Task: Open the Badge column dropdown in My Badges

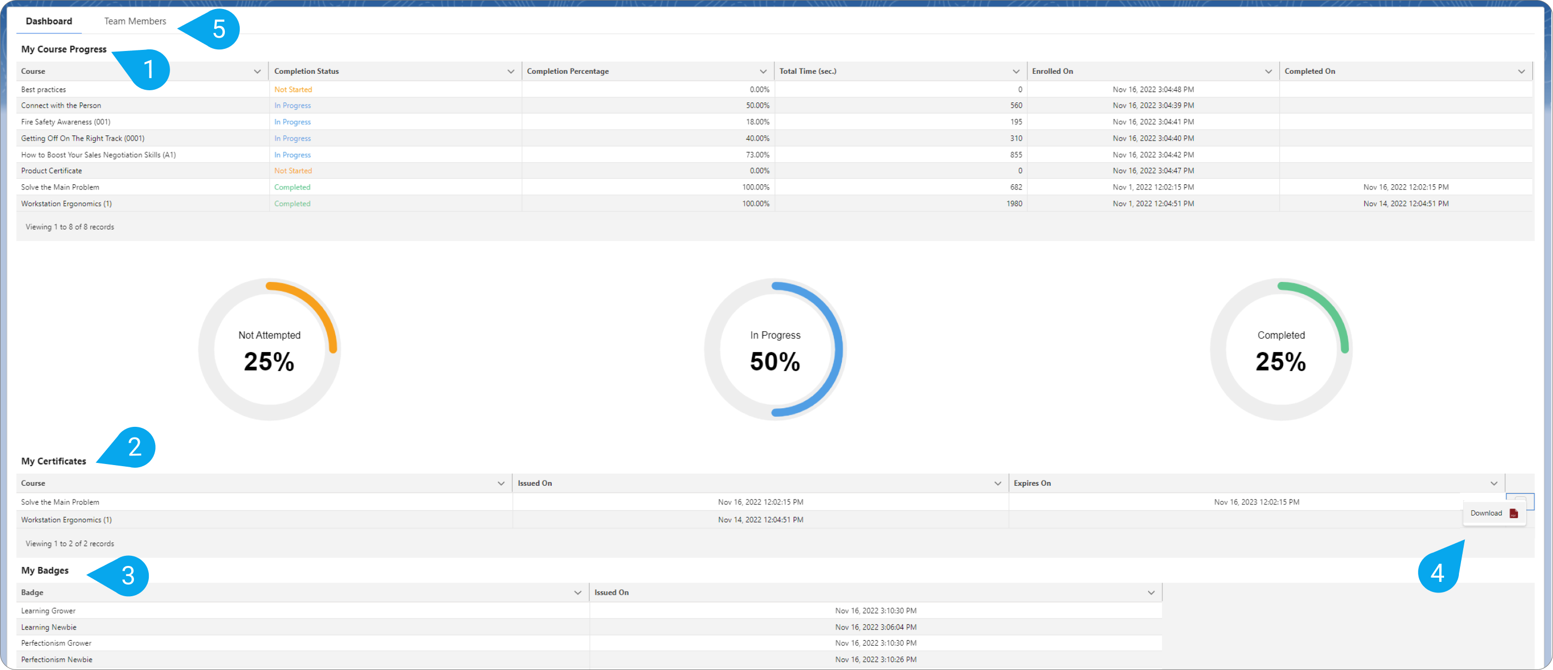Action: click(577, 592)
